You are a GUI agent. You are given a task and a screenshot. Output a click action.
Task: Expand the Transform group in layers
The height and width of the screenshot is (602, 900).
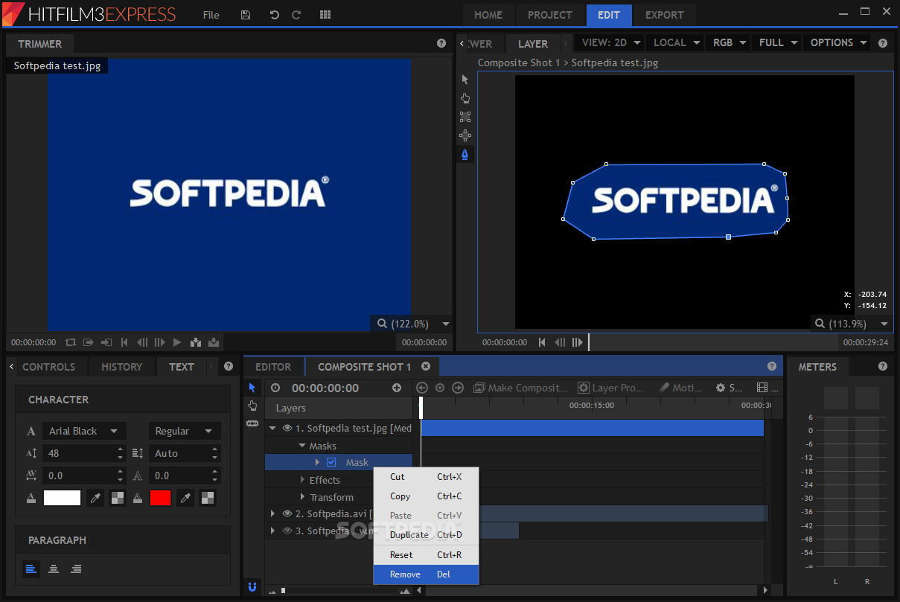click(302, 496)
